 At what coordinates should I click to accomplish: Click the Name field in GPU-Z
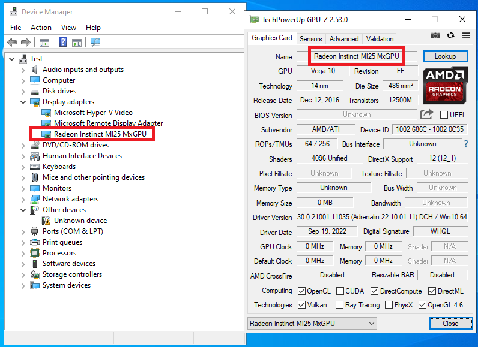tap(356, 56)
